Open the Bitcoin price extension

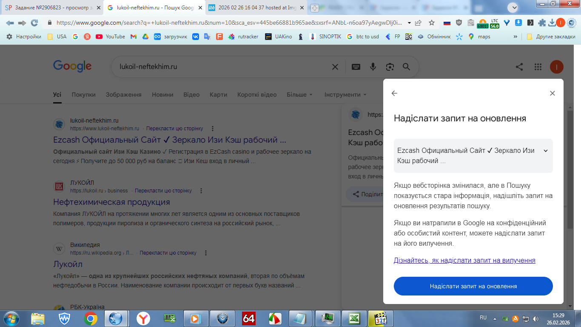click(x=483, y=23)
